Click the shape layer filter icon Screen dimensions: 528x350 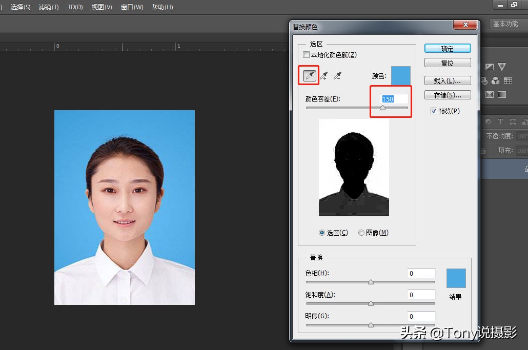(x=513, y=121)
